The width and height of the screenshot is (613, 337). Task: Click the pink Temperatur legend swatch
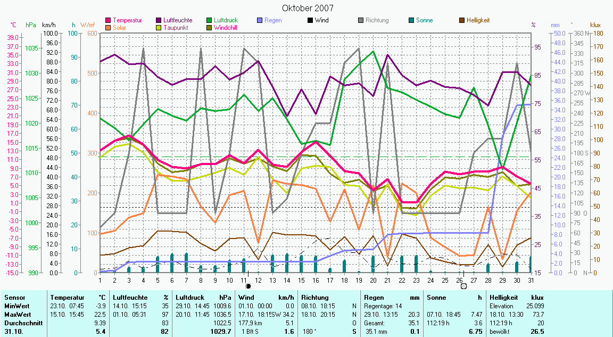point(109,20)
